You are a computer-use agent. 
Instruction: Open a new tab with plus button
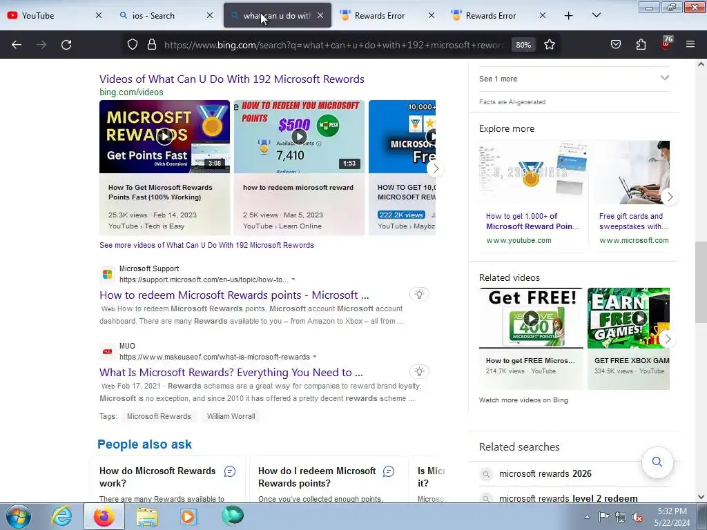[x=569, y=16]
